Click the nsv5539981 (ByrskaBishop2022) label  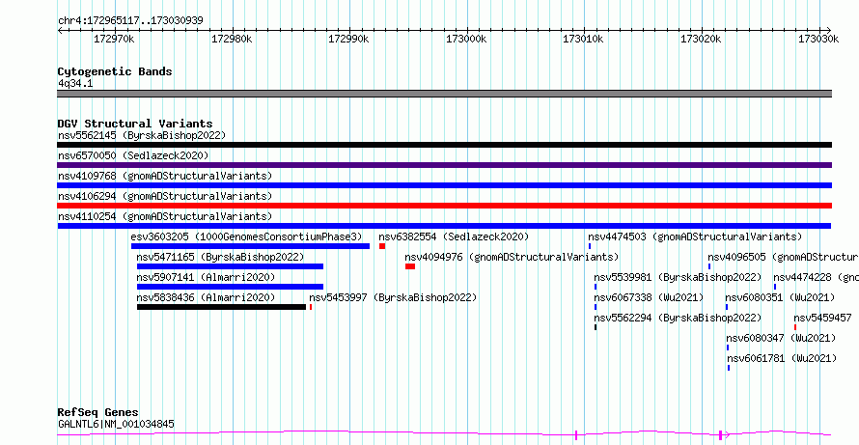click(678, 277)
